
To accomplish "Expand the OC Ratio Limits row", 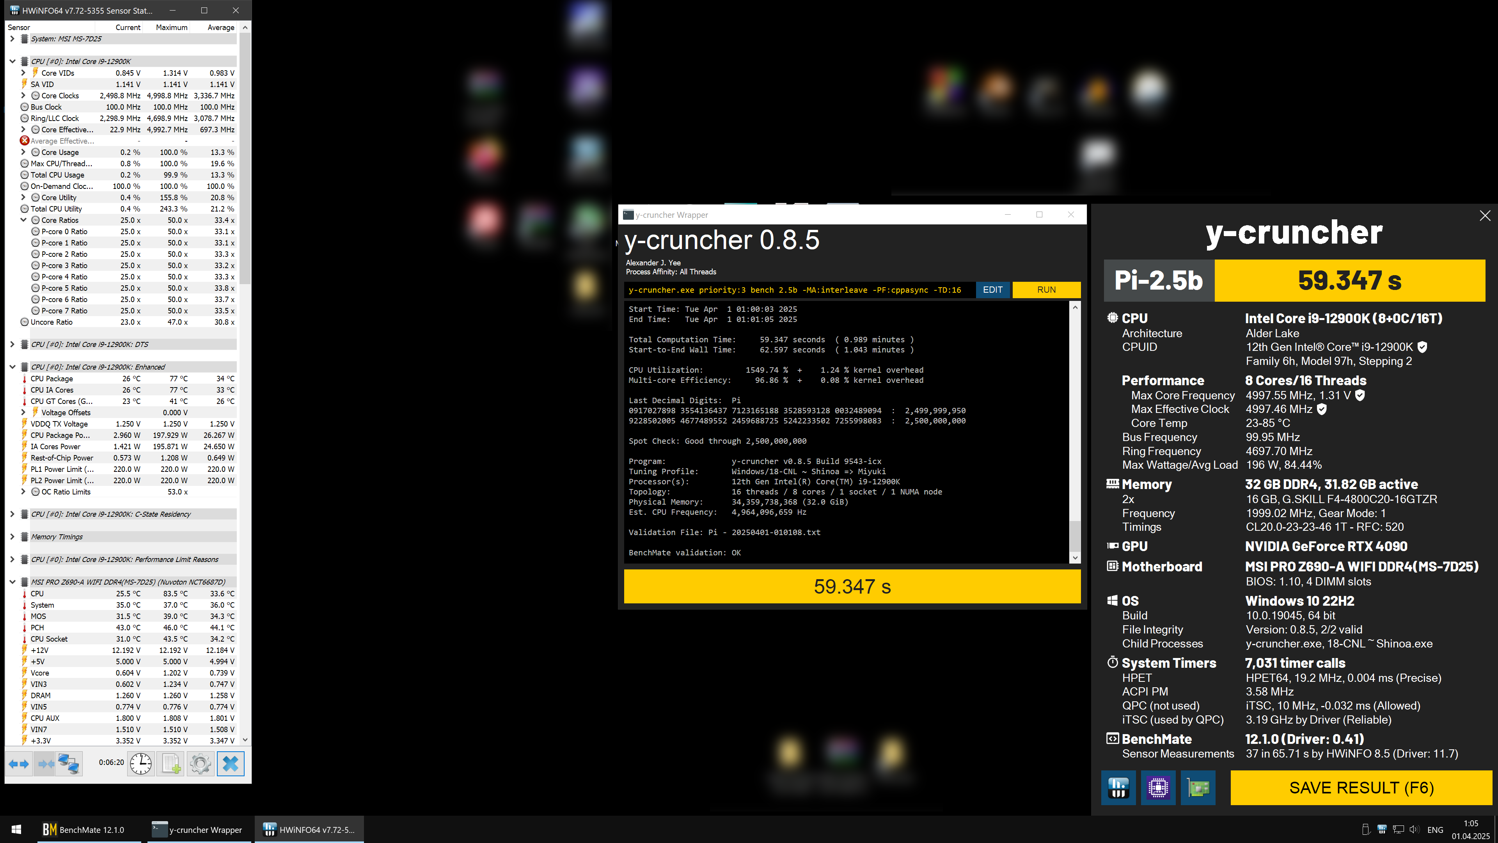I will point(23,492).
